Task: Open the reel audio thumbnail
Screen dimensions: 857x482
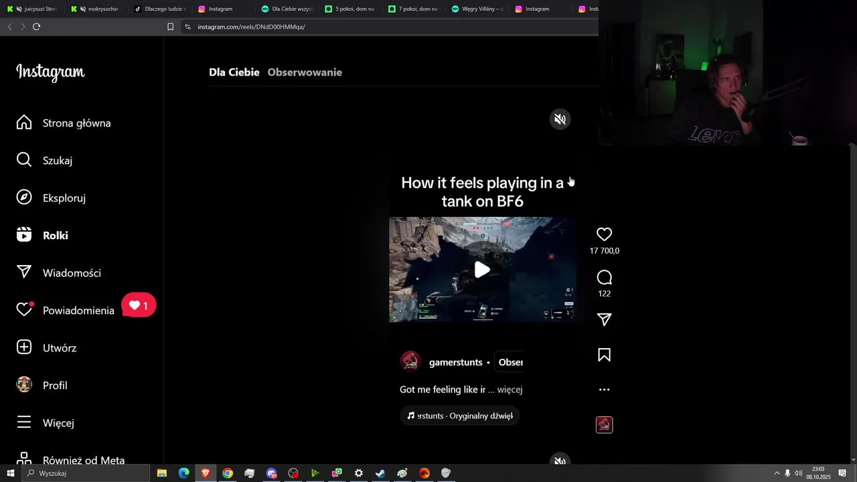Action: [x=604, y=424]
